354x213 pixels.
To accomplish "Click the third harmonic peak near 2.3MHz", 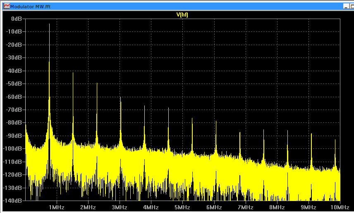I will (x=97, y=84).
